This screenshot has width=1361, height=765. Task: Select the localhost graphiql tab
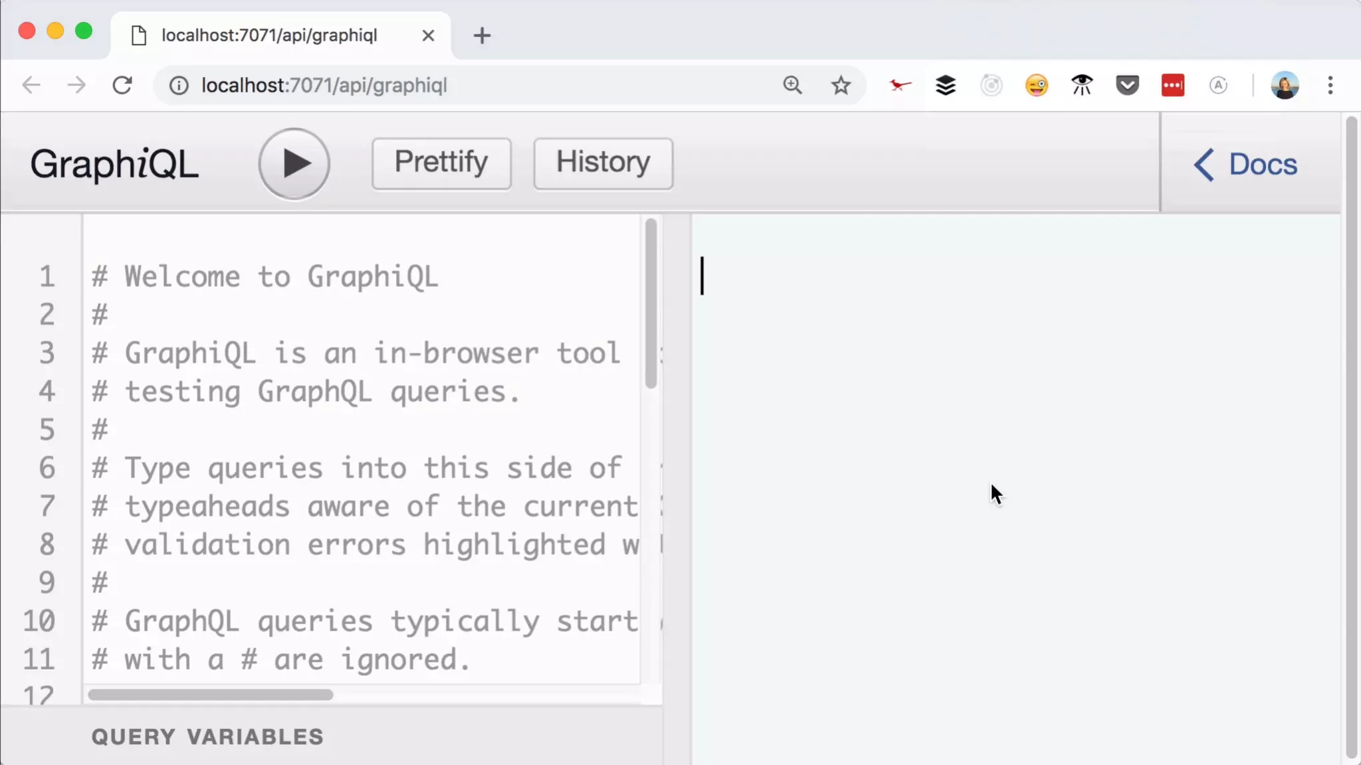(x=269, y=35)
